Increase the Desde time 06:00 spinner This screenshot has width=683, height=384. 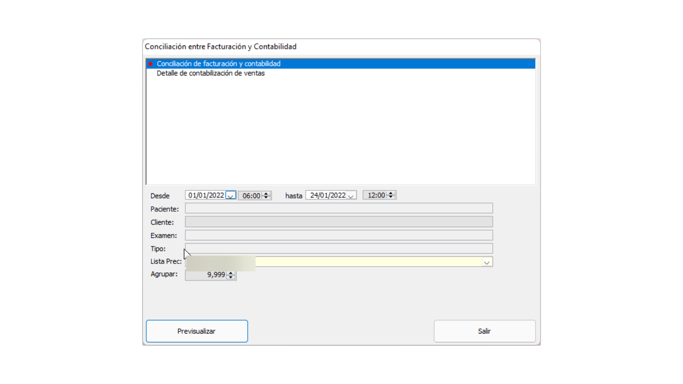pos(266,194)
